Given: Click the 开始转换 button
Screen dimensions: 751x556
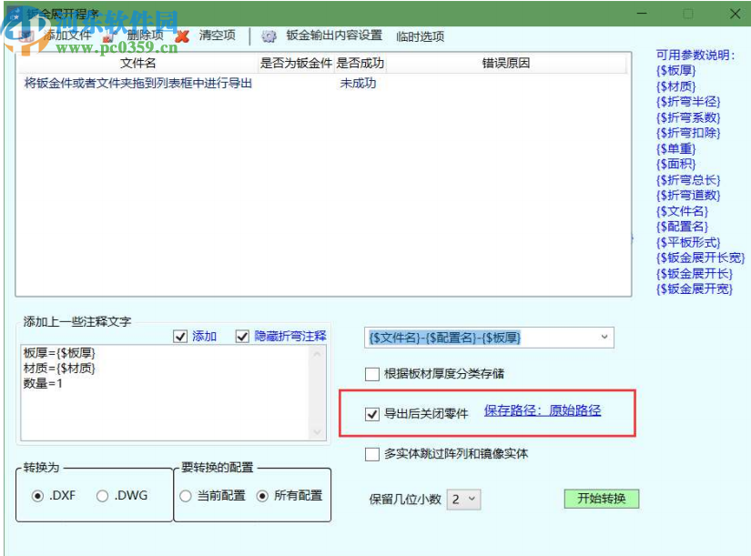Looking at the screenshot, I should click(x=602, y=499).
